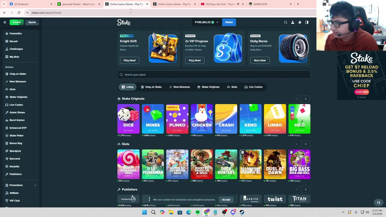386x217 pixels.
Task: Open Discord from the taskbar
Action: click(x=233, y=212)
